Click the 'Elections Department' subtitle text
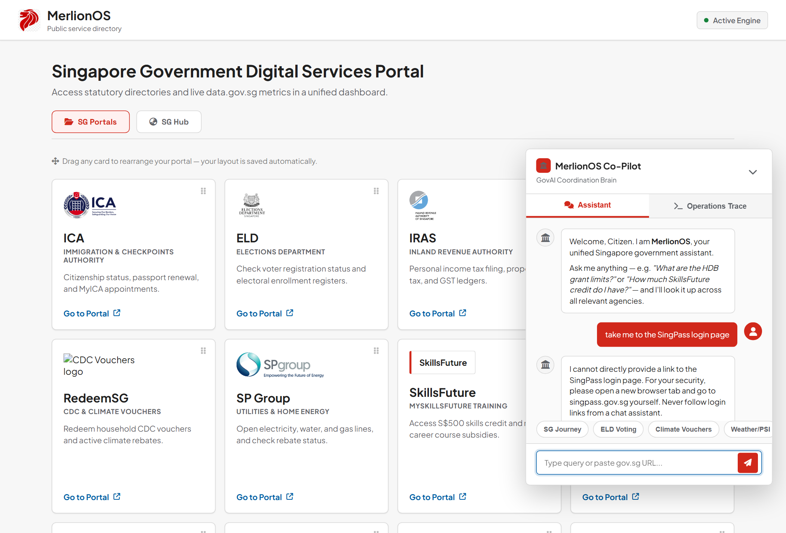 pos(281,252)
